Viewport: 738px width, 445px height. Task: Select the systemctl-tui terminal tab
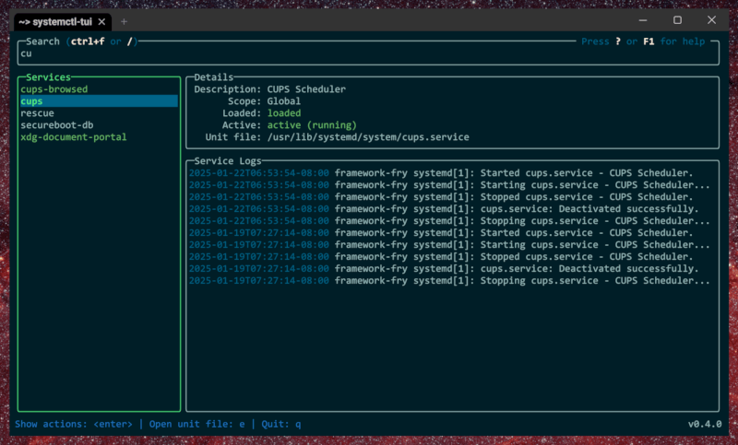pos(63,21)
